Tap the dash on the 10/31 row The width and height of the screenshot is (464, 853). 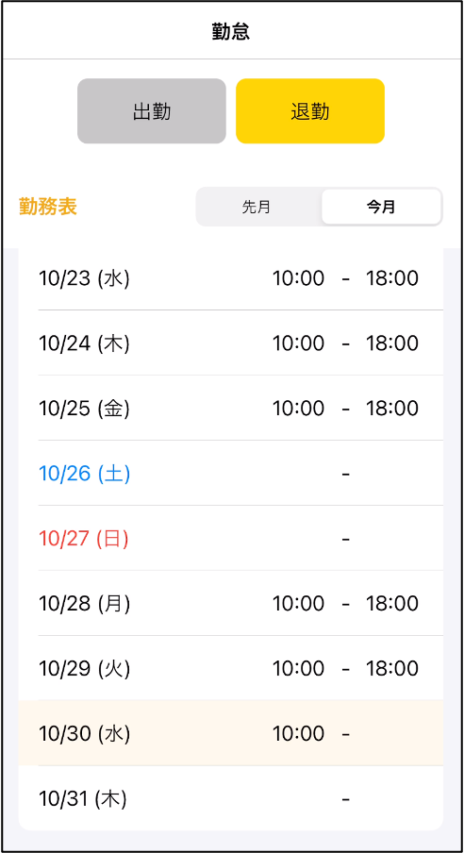(x=346, y=799)
